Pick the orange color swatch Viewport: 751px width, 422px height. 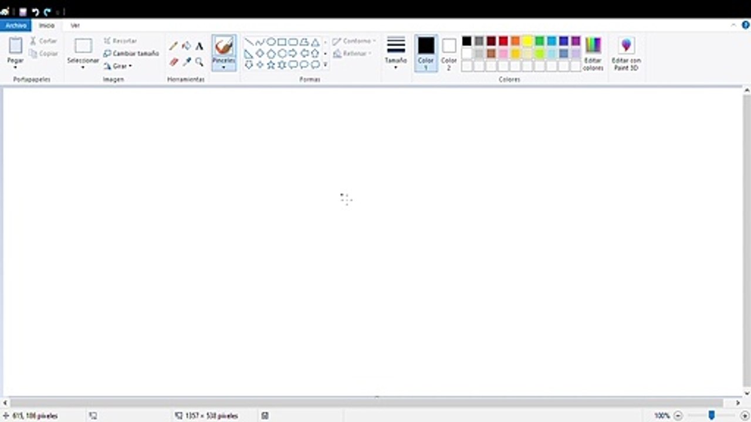(515, 41)
